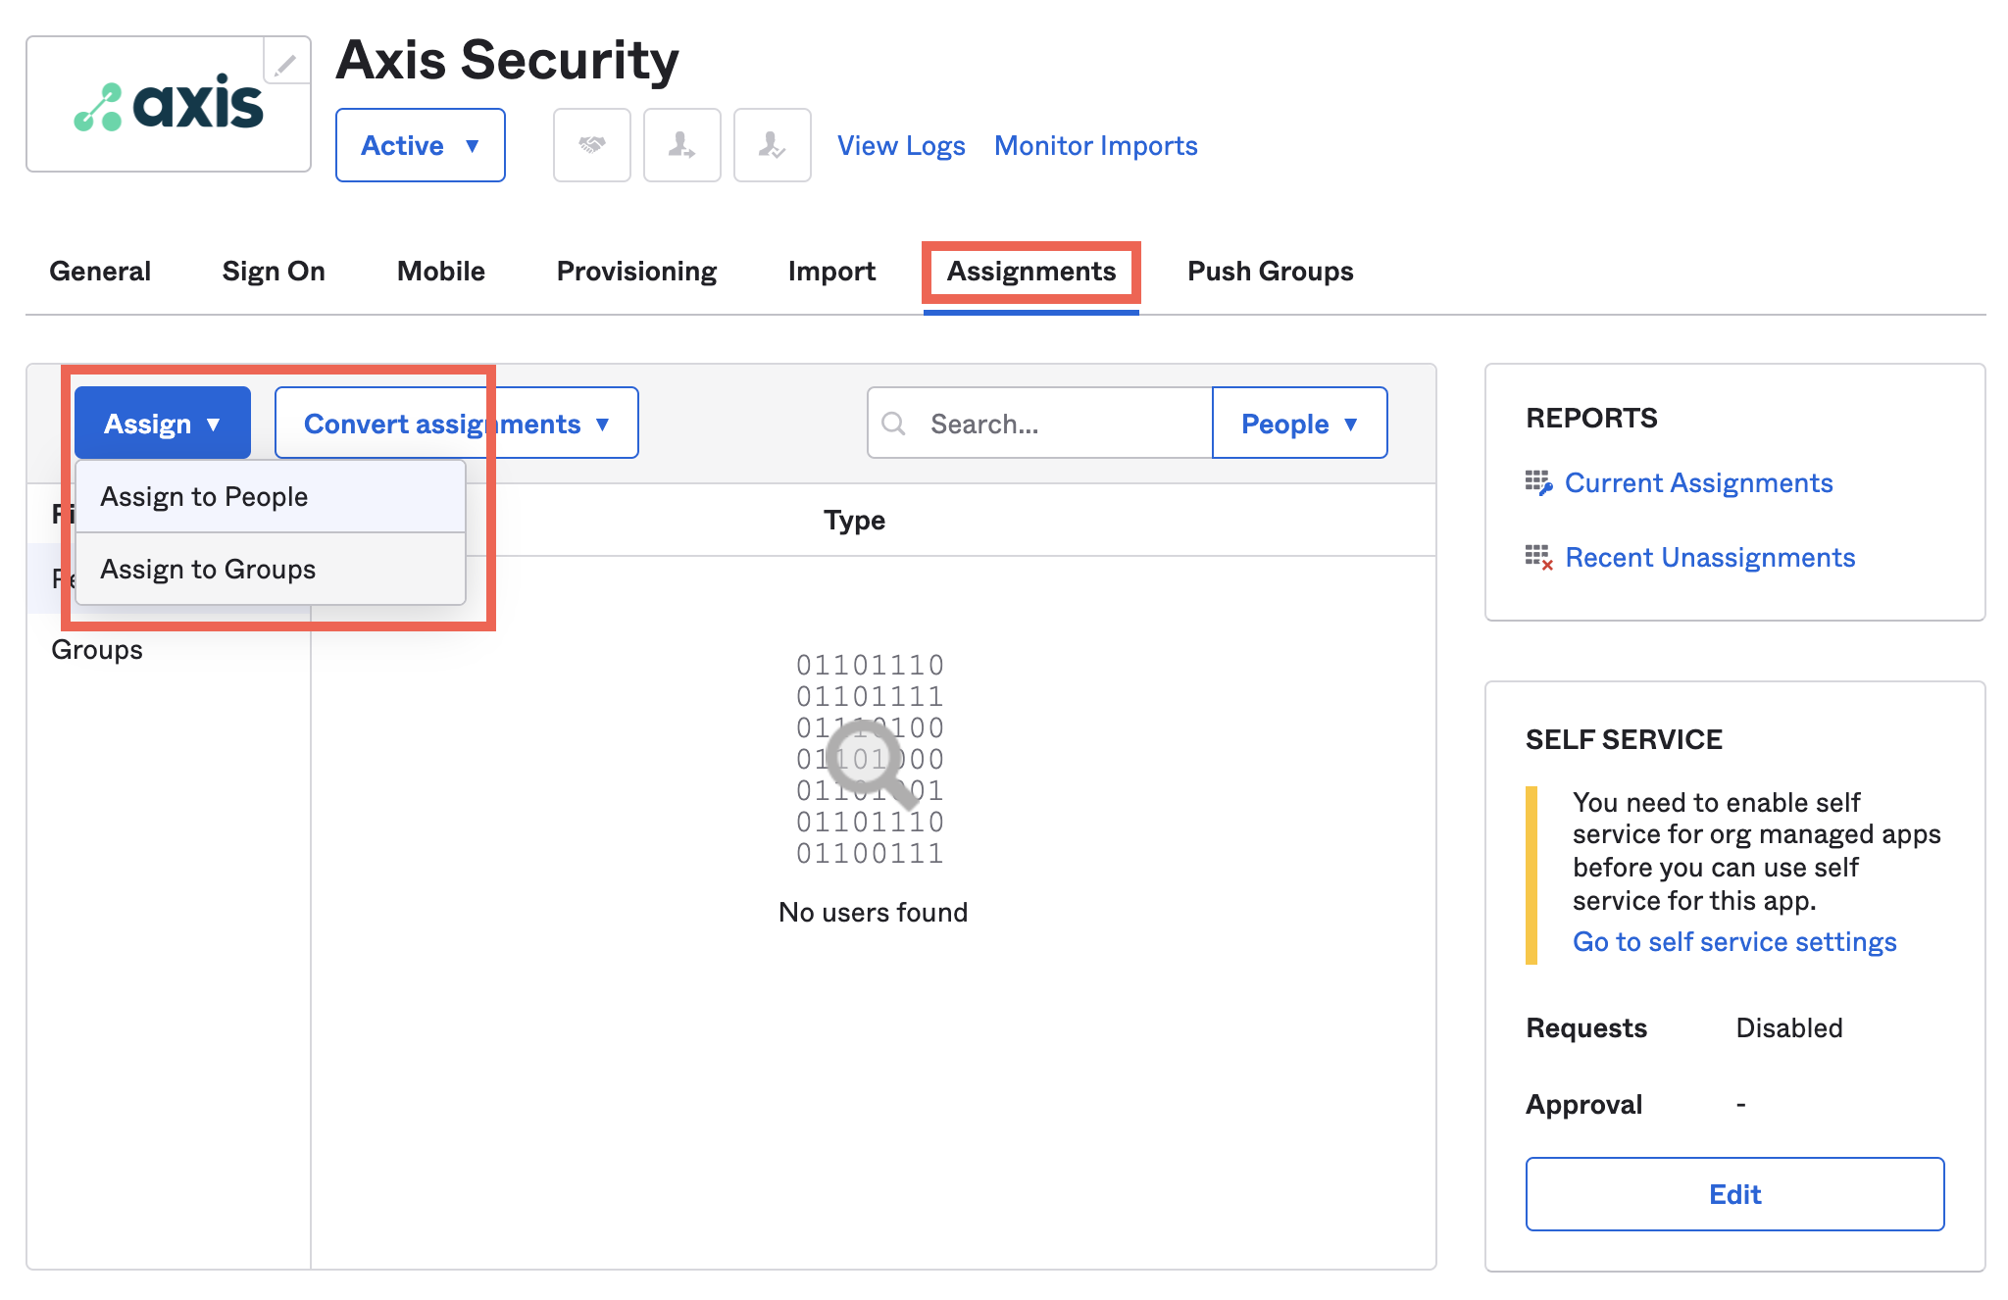Image resolution: width=2008 pixels, height=1300 pixels.
Task: Click the search magnifier icon
Action: pos(893,424)
